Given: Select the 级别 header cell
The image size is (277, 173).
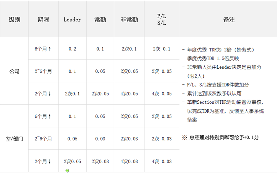Looking at the screenshot, I should pos(14,20).
